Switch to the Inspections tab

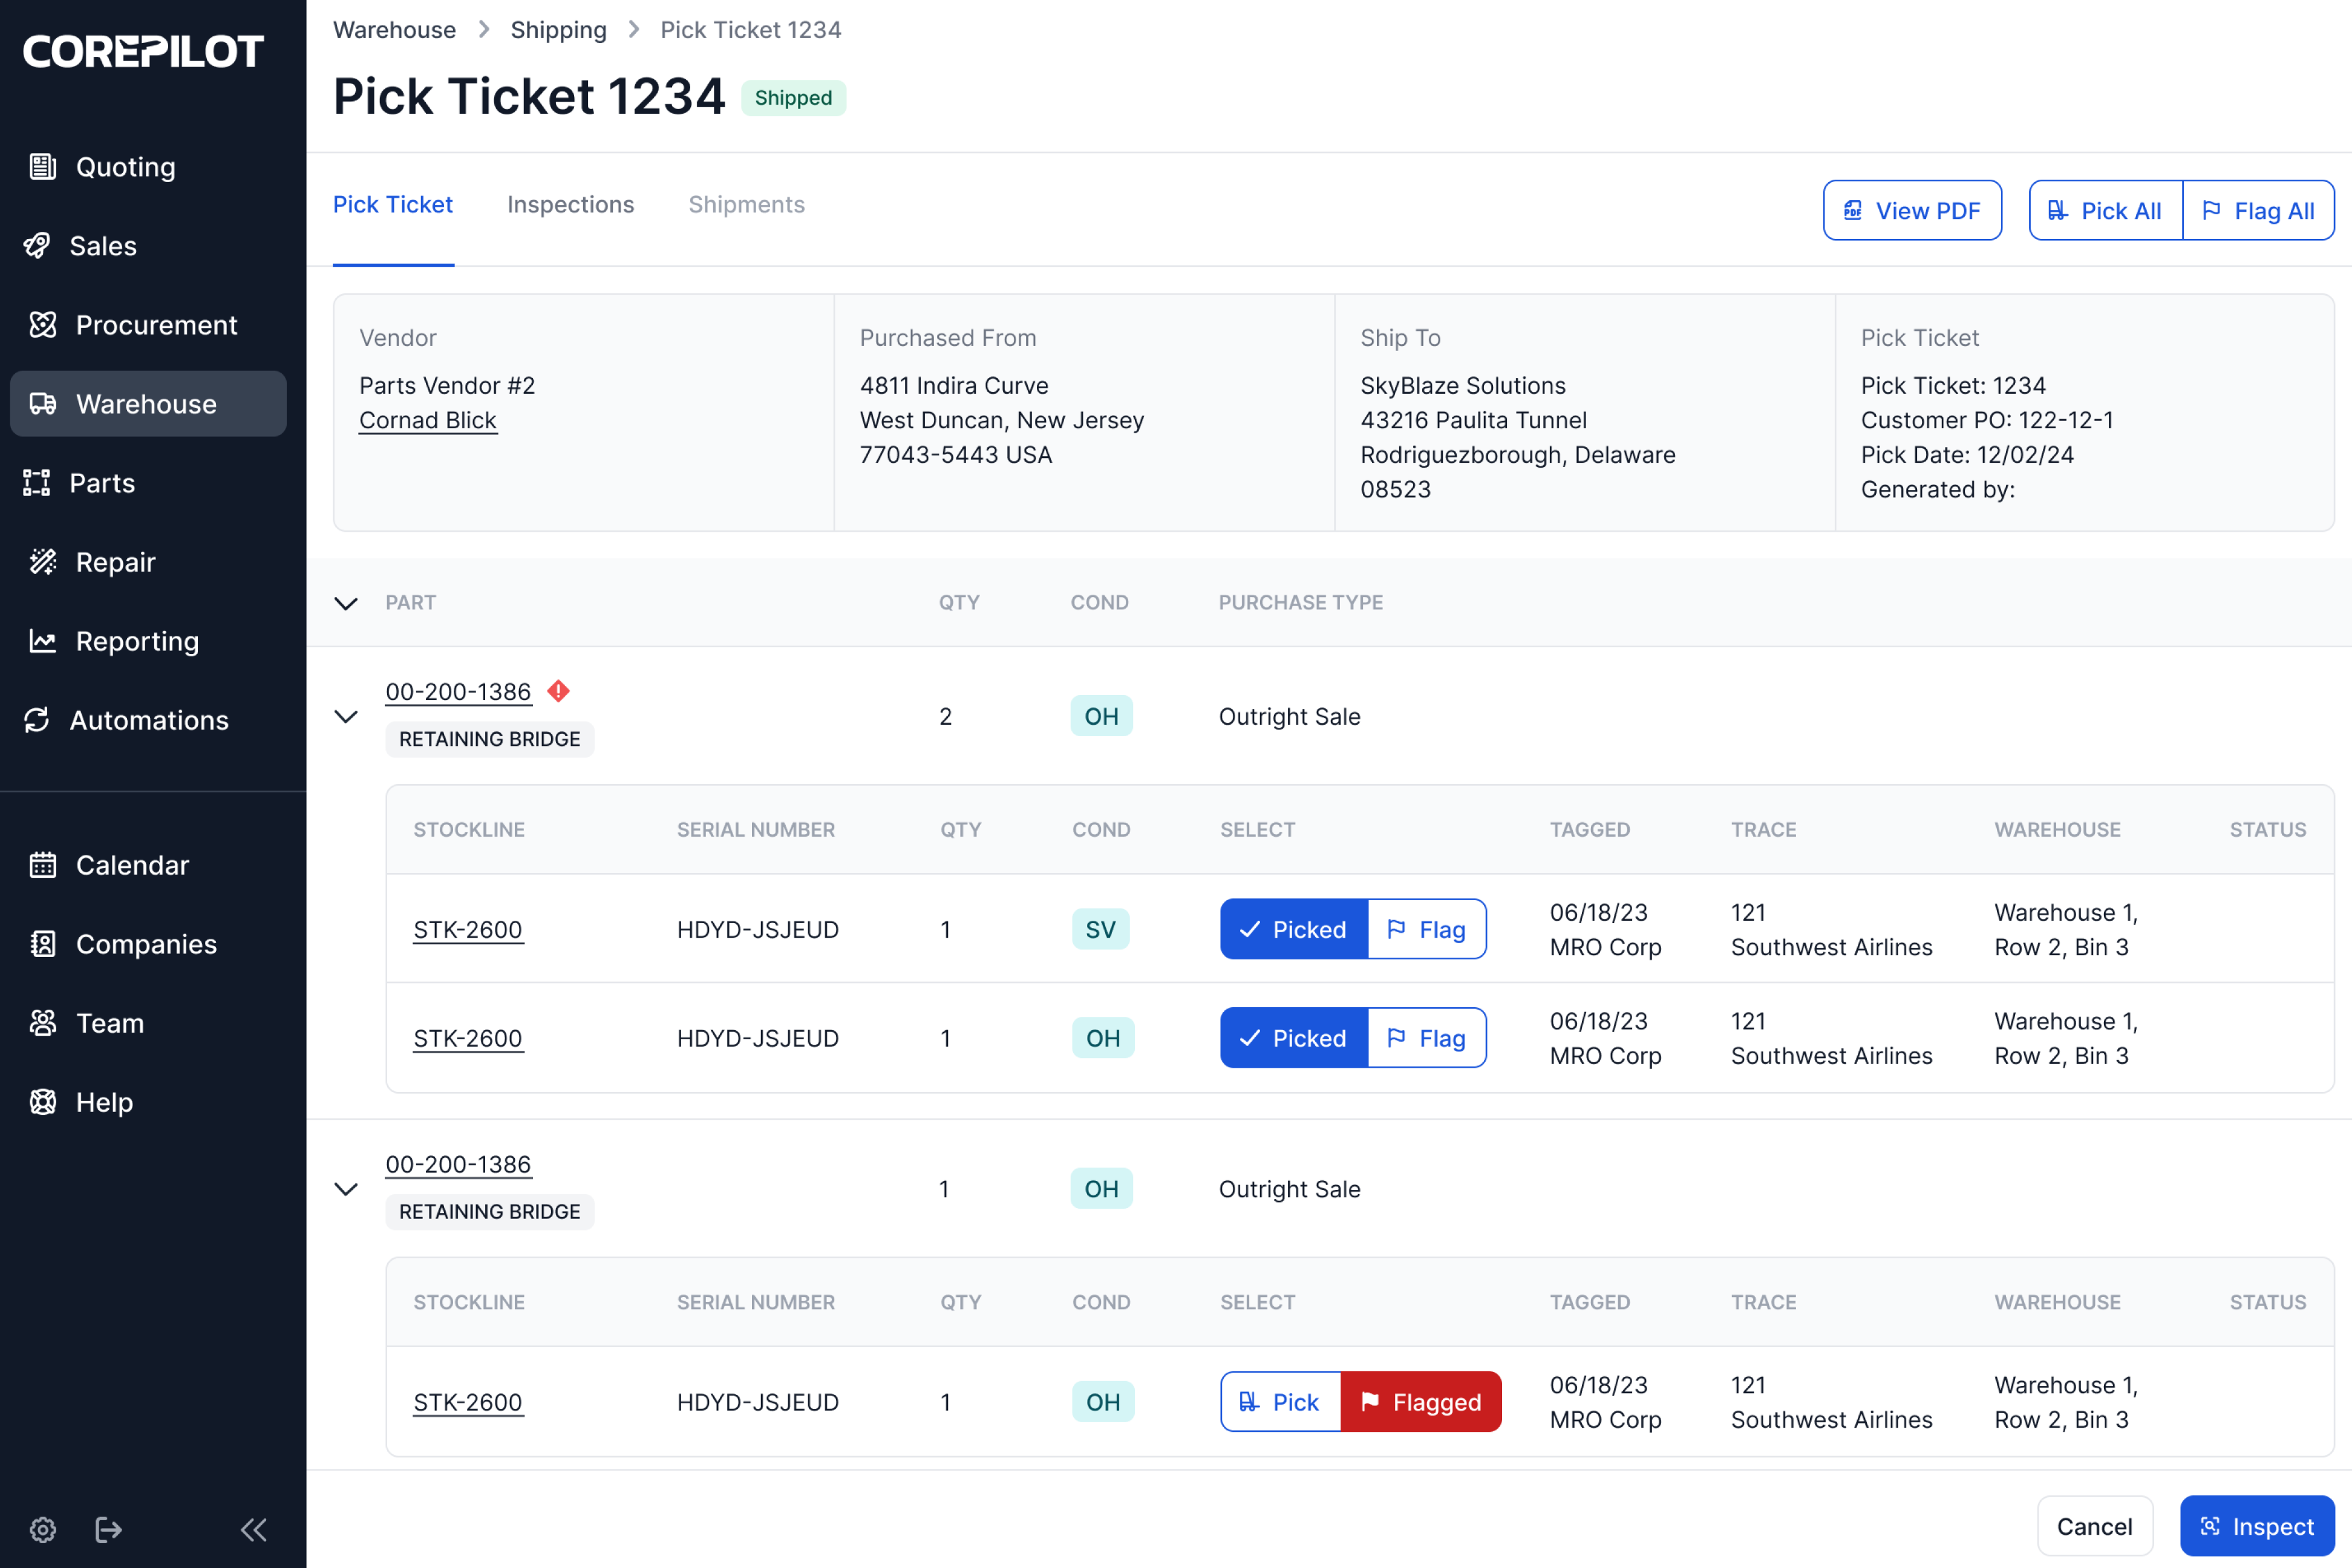[570, 205]
